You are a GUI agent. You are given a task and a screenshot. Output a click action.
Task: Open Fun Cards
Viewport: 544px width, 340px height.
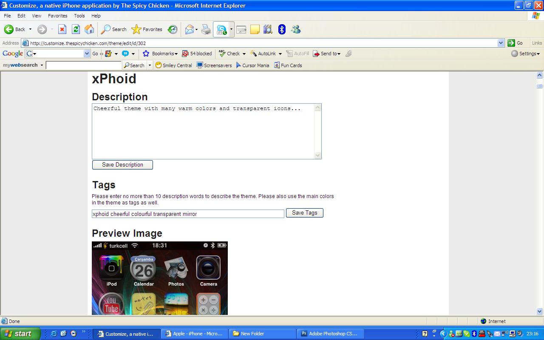(x=288, y=65)
